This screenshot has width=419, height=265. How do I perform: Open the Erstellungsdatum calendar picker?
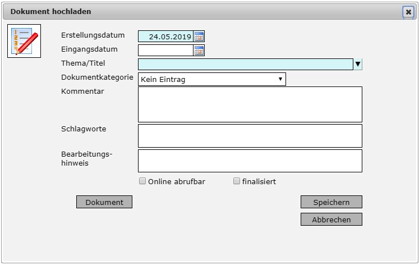tap(199, 36)
